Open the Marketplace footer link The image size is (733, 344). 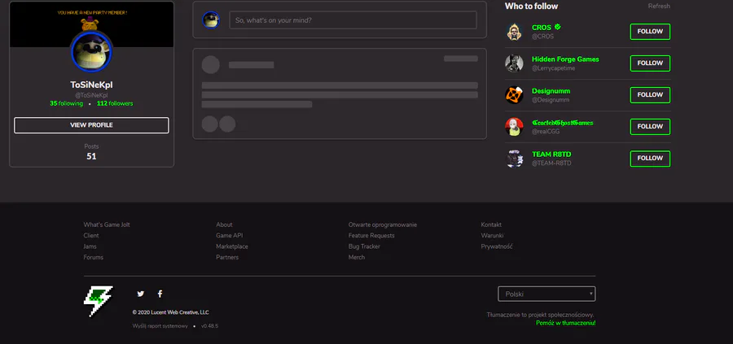[x=232, y=246]
